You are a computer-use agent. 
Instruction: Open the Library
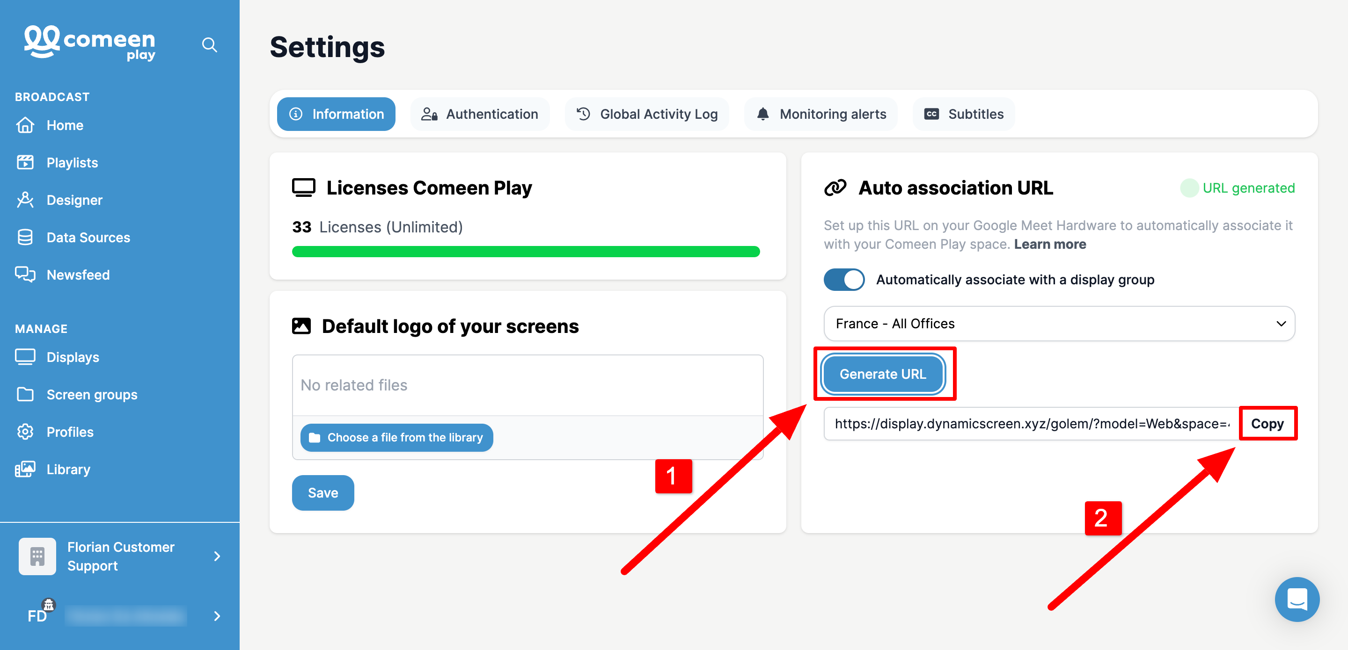(x=68, y=469)
